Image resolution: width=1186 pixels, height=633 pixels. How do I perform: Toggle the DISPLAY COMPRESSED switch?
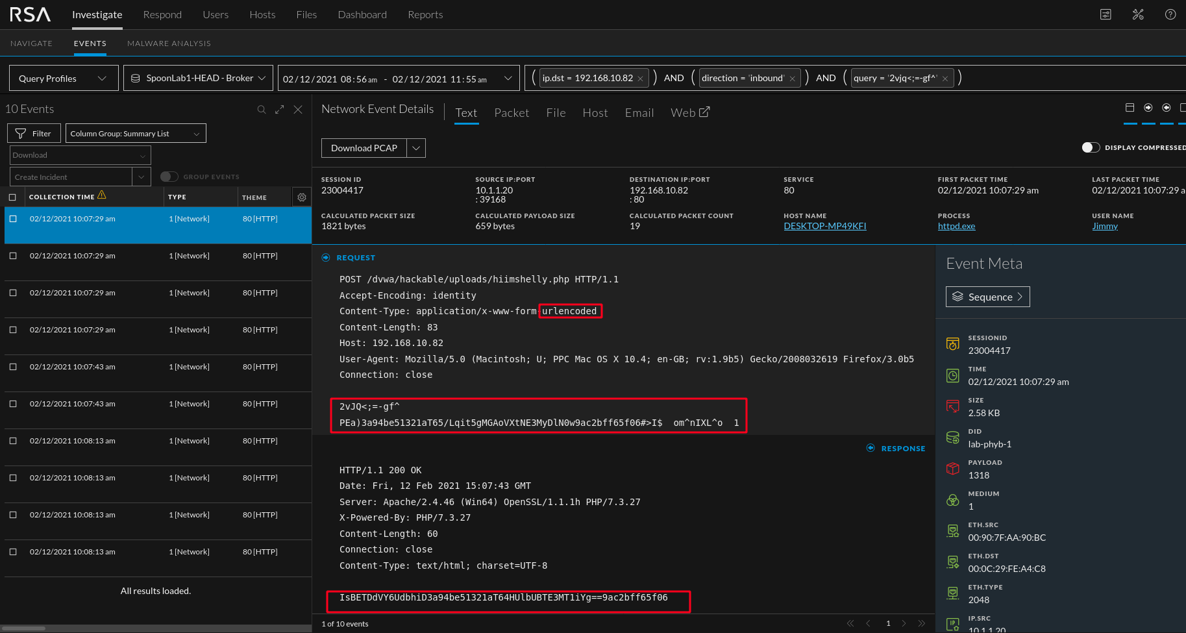point(1091,147)
